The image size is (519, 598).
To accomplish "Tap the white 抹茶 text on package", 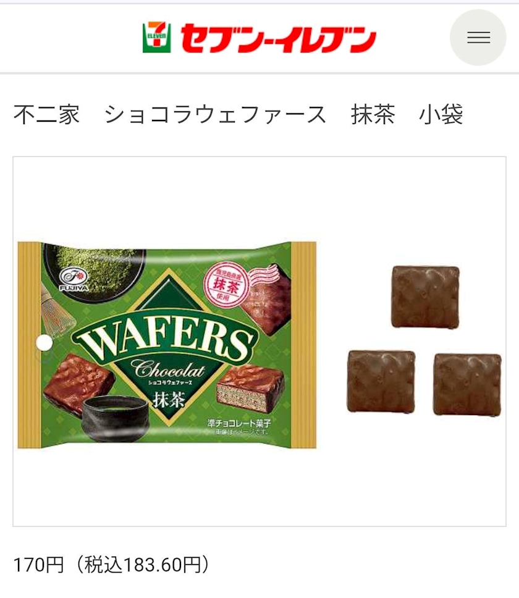I will 169,399.
